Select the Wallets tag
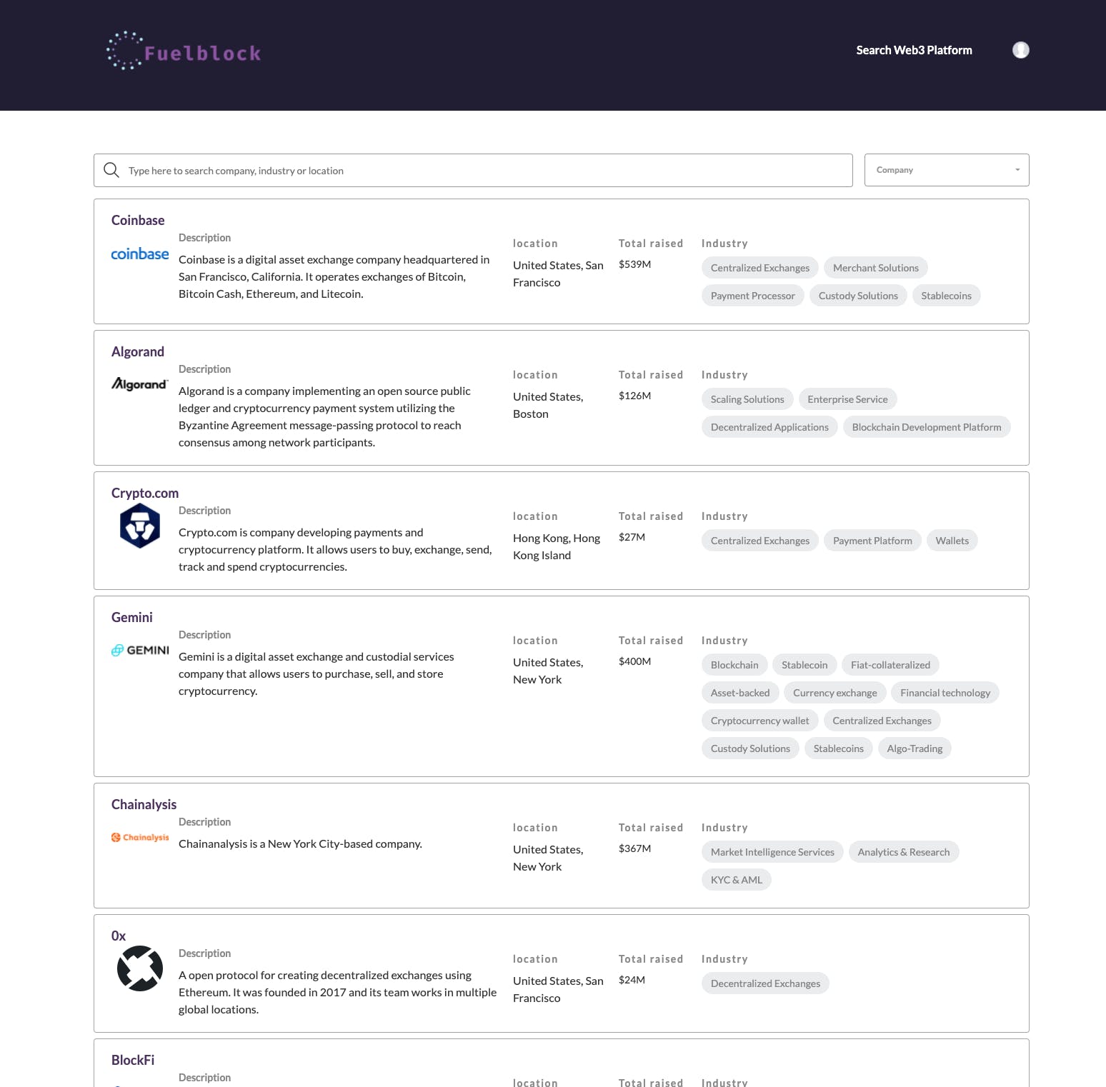Image resolution: width=1106 pixels, height=1087 pixels. click(x=952, y=541)
